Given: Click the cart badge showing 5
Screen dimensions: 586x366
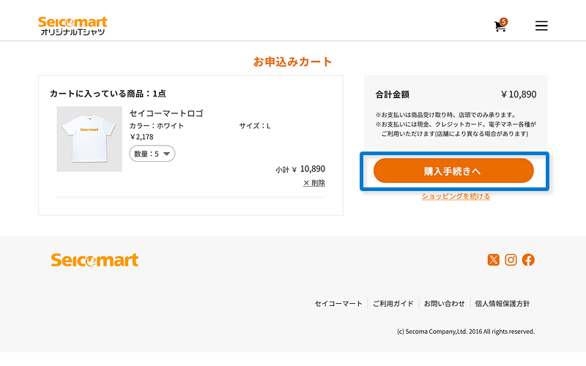Looking at the screenshot, I should (504, 22).
